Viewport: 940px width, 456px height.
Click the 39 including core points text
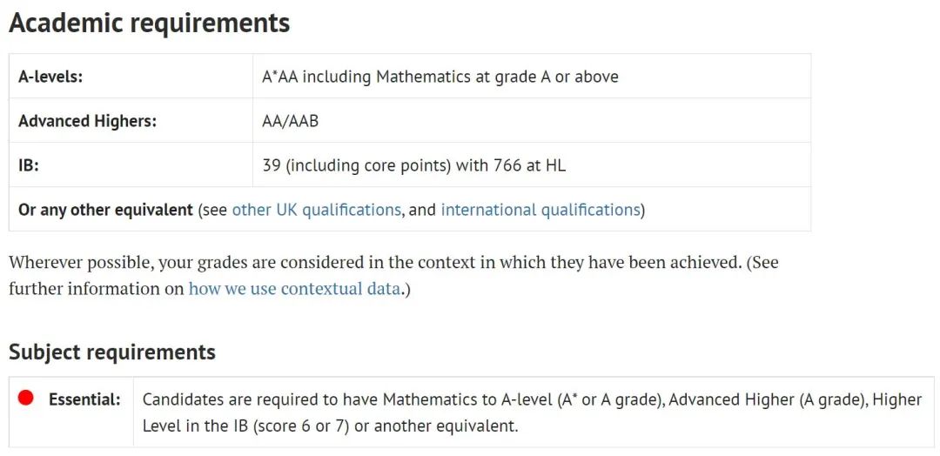click(357, 165)
